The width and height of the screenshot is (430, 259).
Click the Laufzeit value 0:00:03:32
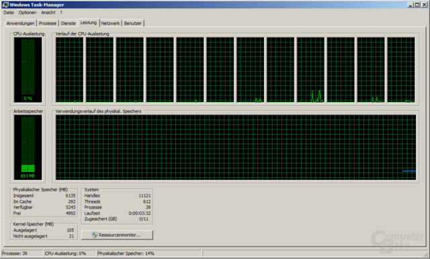click(x=140, y=213)
